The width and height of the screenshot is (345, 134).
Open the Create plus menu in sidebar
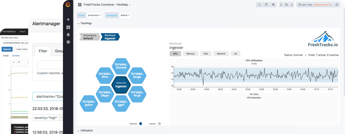coord(68,20)
